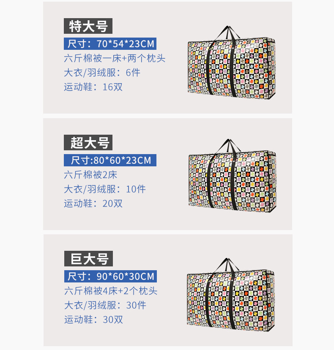Click the text 运动鞋: 16双
Image resolution: width=334 pixels, height=350 pixels.
pos(93,87)
